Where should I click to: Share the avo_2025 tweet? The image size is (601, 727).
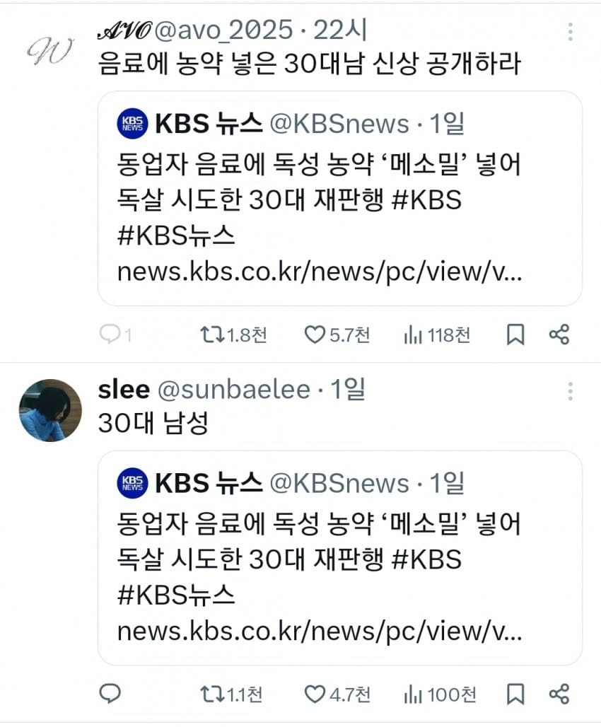559,335
